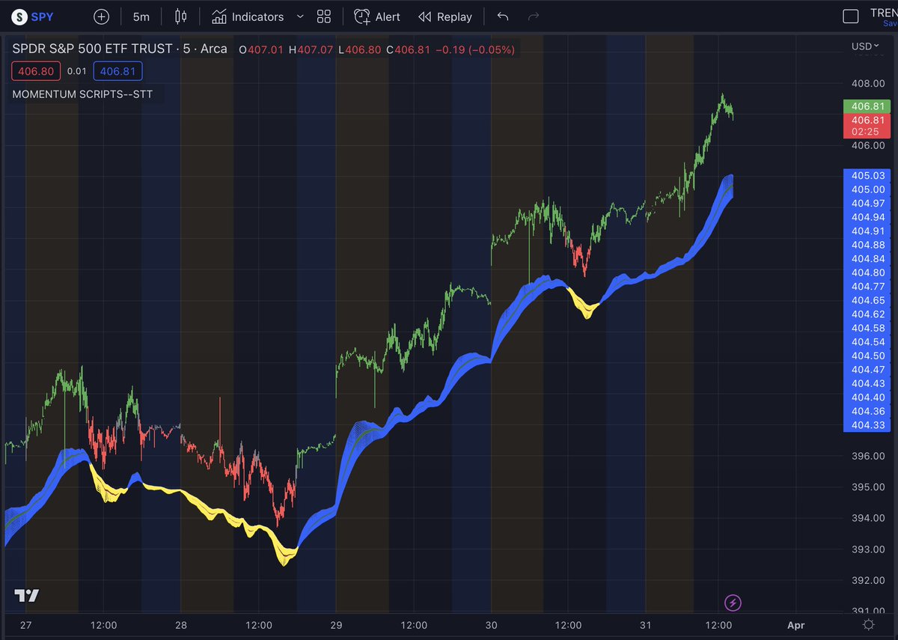Click the purple lightning bolt icon
Screen dimensions: 898x640
(733, 602)
